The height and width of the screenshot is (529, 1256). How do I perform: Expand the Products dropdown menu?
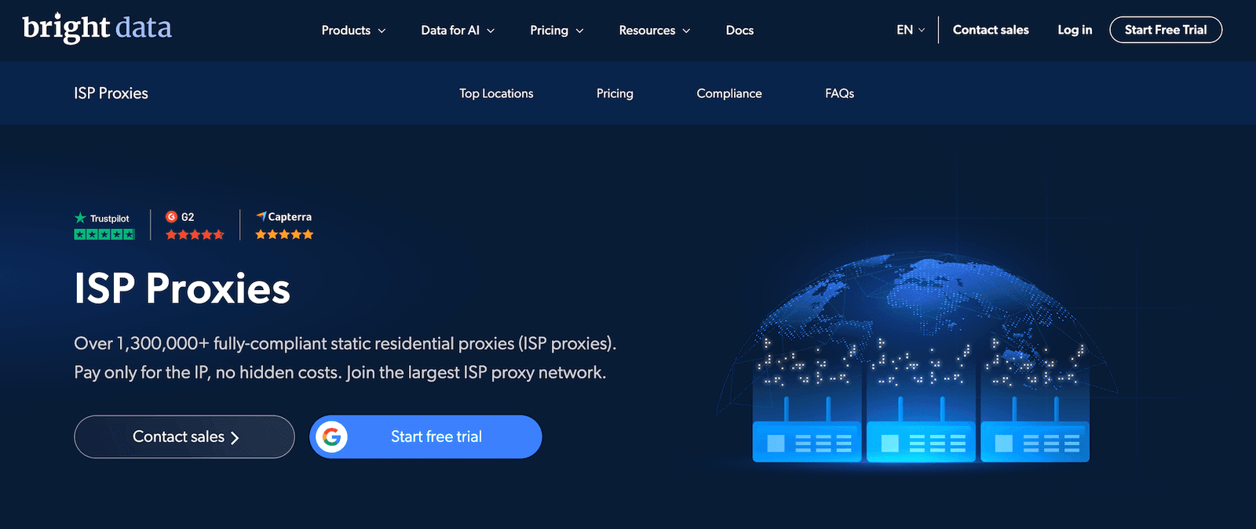coord(353,31)
